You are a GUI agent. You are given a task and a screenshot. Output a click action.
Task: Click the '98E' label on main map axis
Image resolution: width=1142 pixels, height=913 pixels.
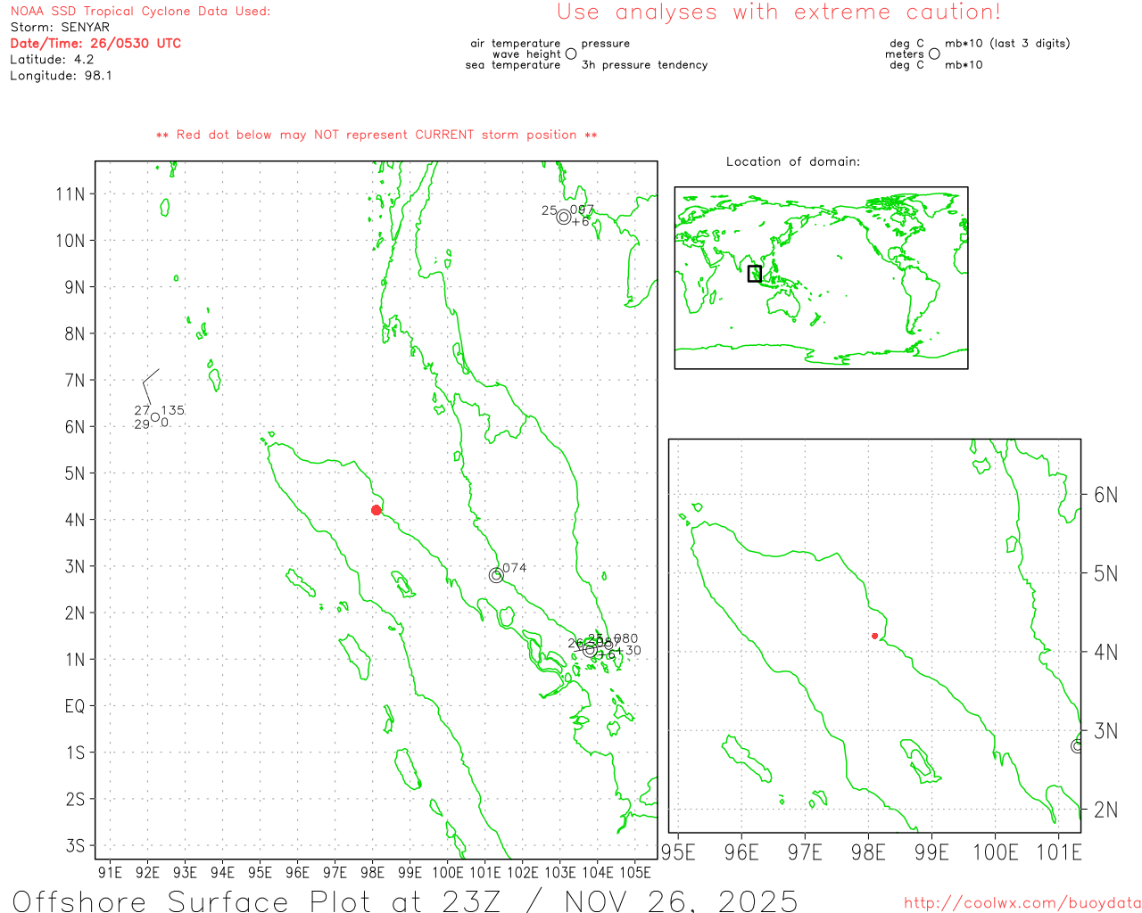click(x=372, y=872)
